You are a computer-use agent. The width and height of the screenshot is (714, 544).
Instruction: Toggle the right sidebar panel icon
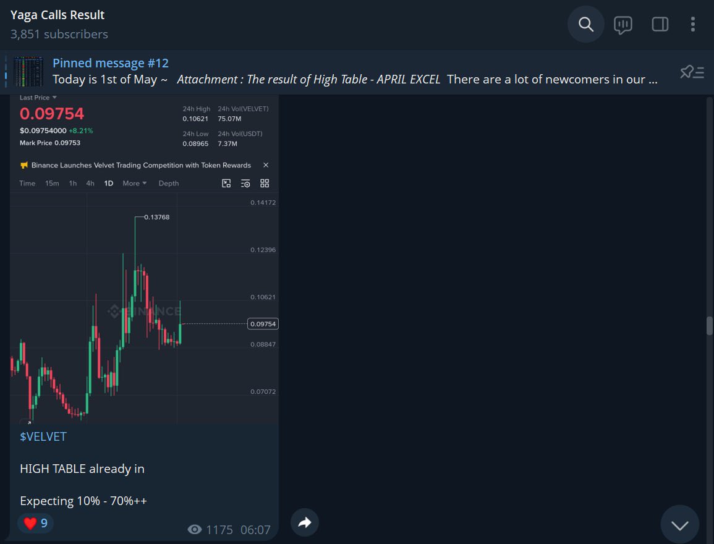coord(660,24)
